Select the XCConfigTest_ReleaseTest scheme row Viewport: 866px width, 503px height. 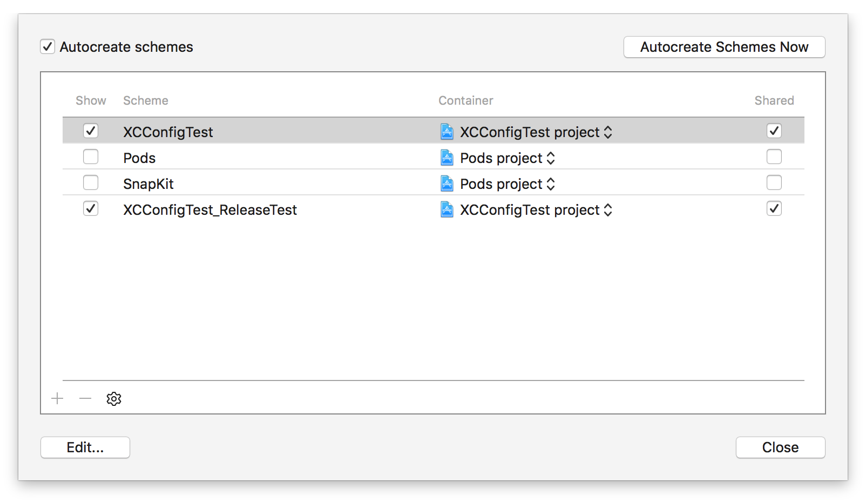(x=434, y=209)
